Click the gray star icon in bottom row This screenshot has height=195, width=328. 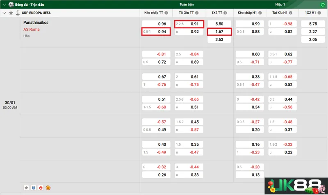coord(27,188)
